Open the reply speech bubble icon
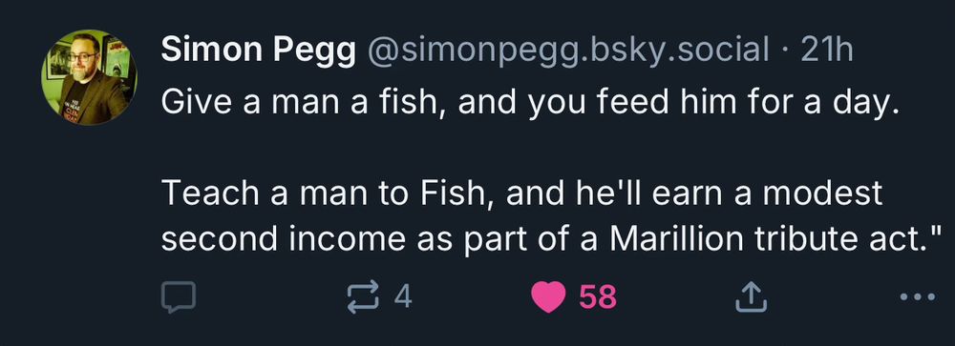 pyautogui.click(x=178, y=297)
